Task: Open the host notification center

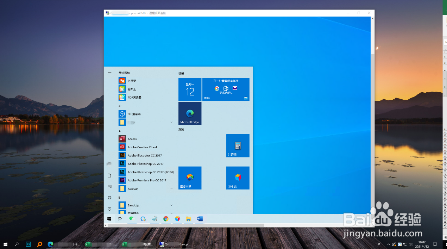Action: coord(435,244)
